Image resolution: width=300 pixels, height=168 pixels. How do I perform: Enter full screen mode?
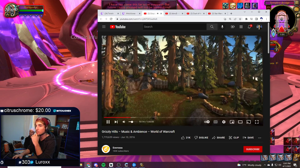pyautogui.click(x=257, y=122)
